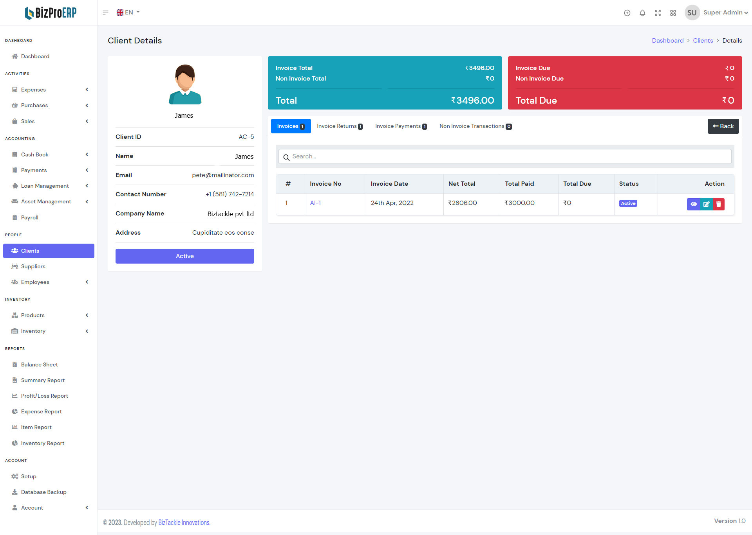Image resolution: width=752 pixels, height=535 pixels.
Task: Switch to the Invoice Payments tab
Action: pos(401,126)
